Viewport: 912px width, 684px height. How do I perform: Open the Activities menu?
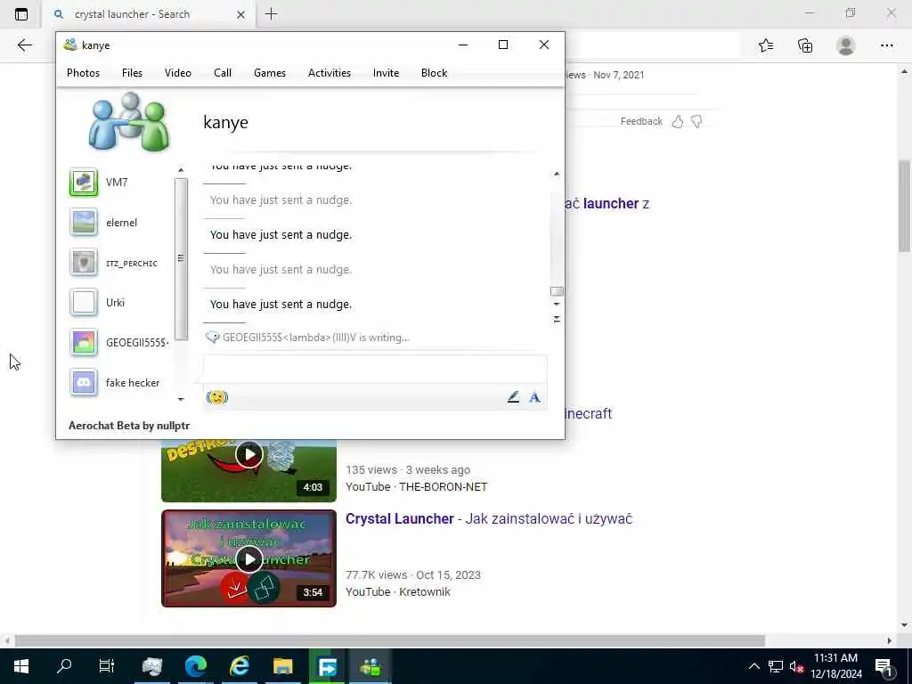pyautogui.click(x=330, y=73)
